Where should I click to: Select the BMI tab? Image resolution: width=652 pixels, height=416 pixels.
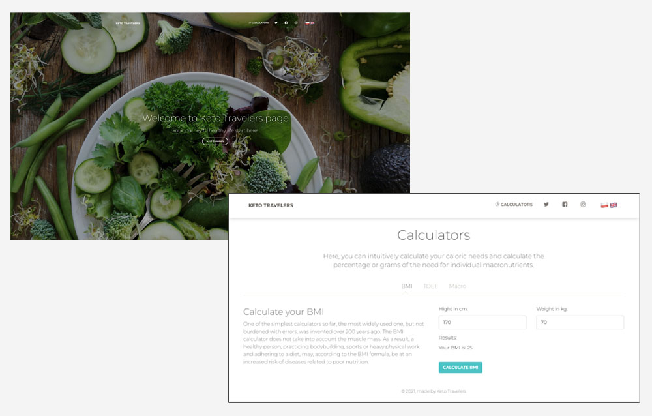[407, 286]
